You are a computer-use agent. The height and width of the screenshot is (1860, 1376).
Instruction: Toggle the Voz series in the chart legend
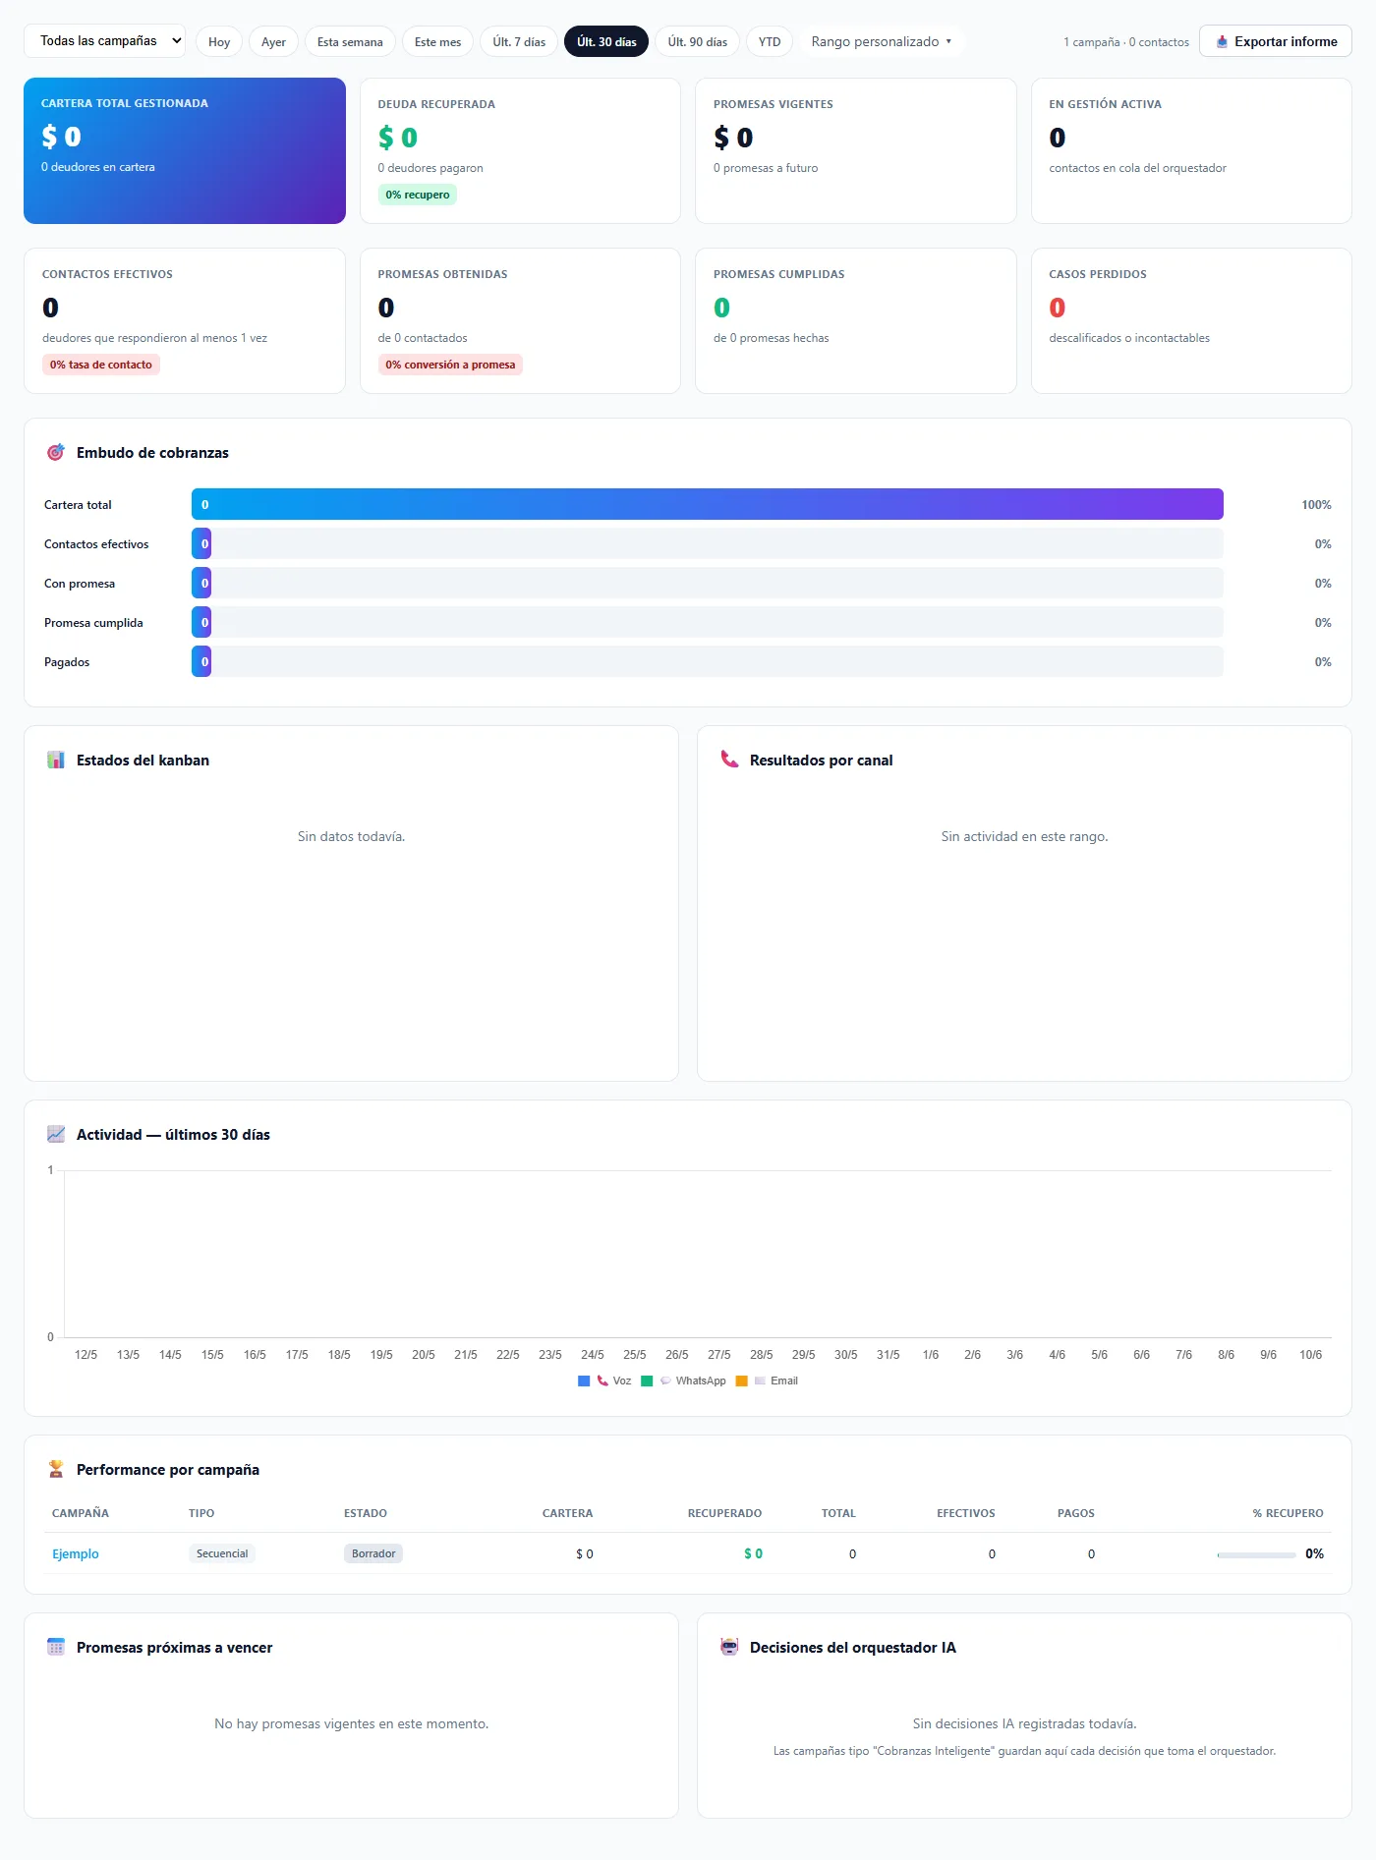click(605, 1381)
